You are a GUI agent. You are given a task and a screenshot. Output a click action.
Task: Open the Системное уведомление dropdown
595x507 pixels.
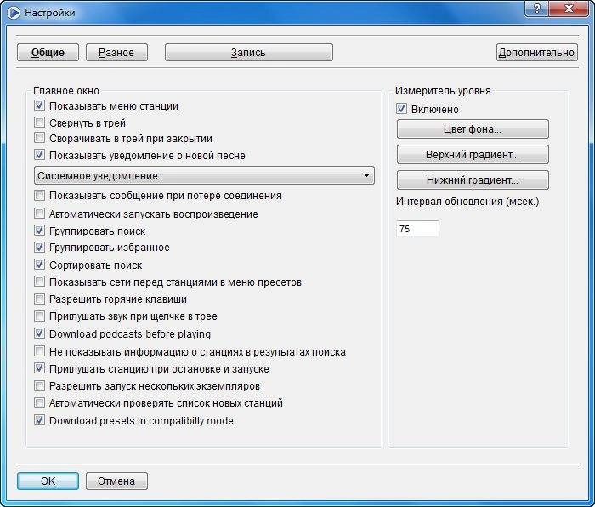click(204, 175)
